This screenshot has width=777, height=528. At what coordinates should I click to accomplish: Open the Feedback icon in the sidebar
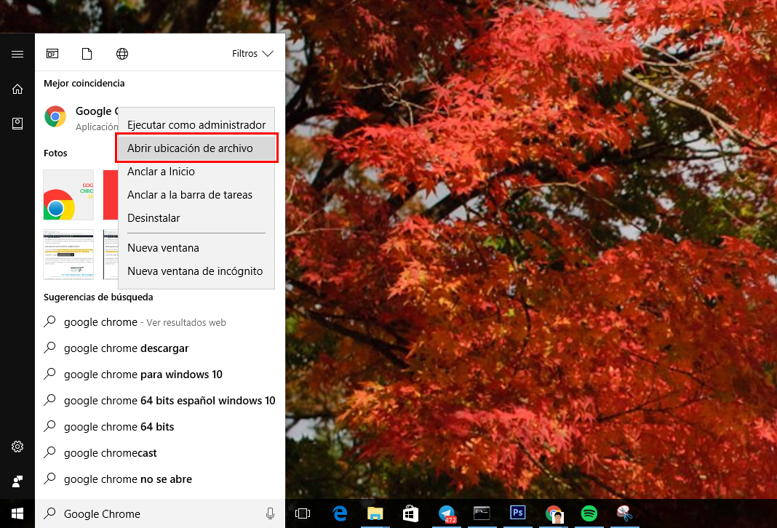click(17, 481)
